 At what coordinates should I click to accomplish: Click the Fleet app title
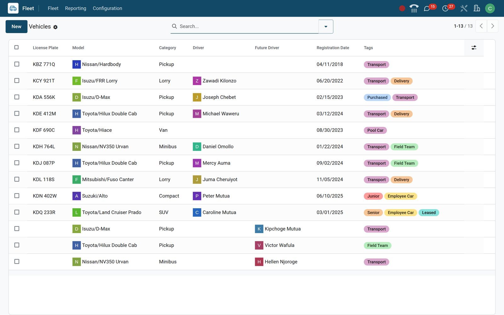click(28, 9)
